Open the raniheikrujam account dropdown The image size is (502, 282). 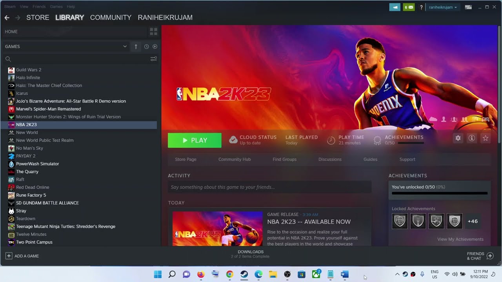pos(442,7)
